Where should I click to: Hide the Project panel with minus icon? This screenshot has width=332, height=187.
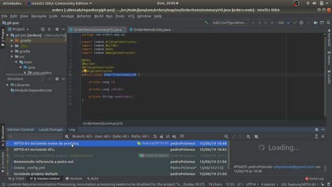[x=63, y=29]
